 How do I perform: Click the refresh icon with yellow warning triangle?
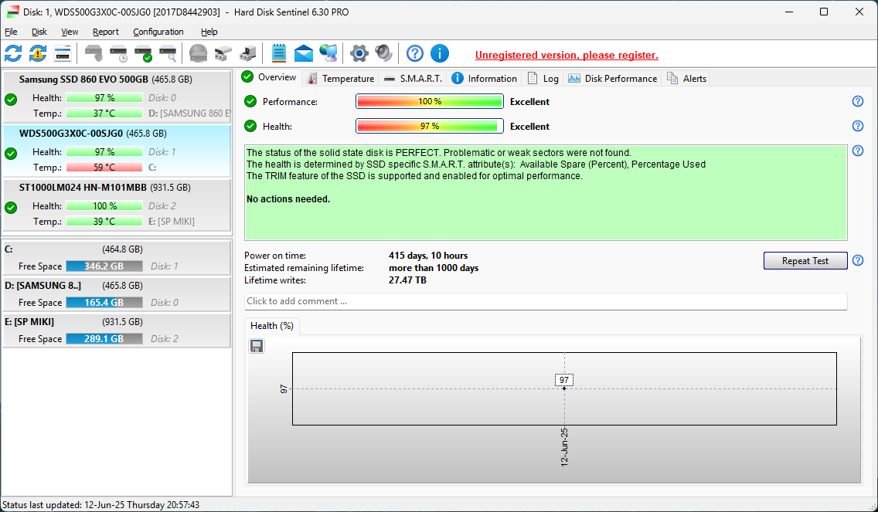click(38, 54)
